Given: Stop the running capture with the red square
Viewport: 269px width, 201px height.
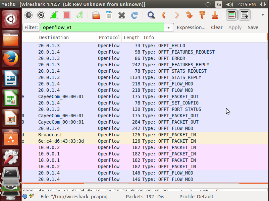Looking at the screenshot, I should tap(67, 15).
